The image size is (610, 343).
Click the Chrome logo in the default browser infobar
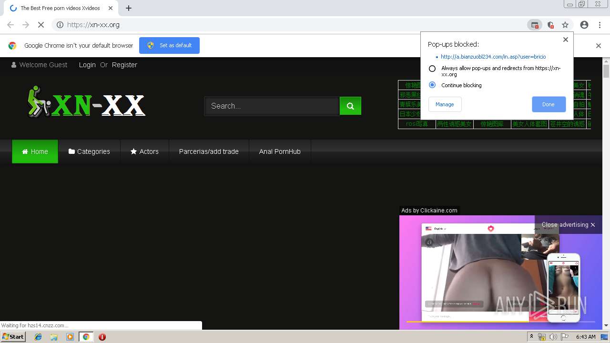tap(12, 46)
